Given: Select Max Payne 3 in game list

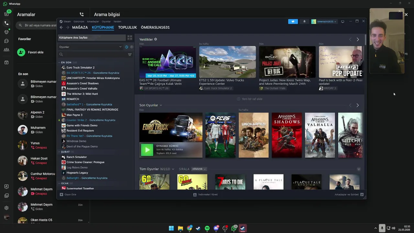Looking at the screenshot, I should pyautogui.click(x=74, y=115).
